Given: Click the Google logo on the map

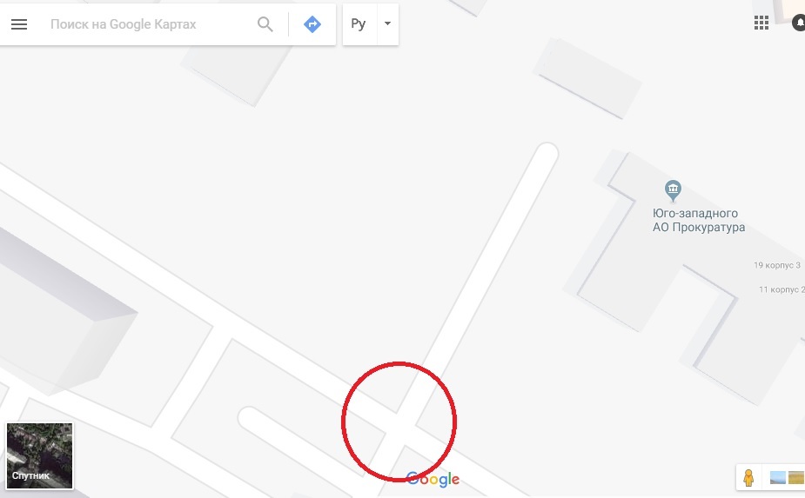Looking at the screenshot, I should point(433,479).
